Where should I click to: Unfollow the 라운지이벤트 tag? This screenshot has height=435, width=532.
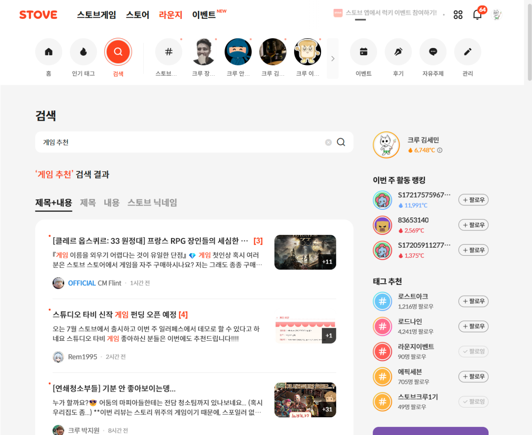pos(473,351)
